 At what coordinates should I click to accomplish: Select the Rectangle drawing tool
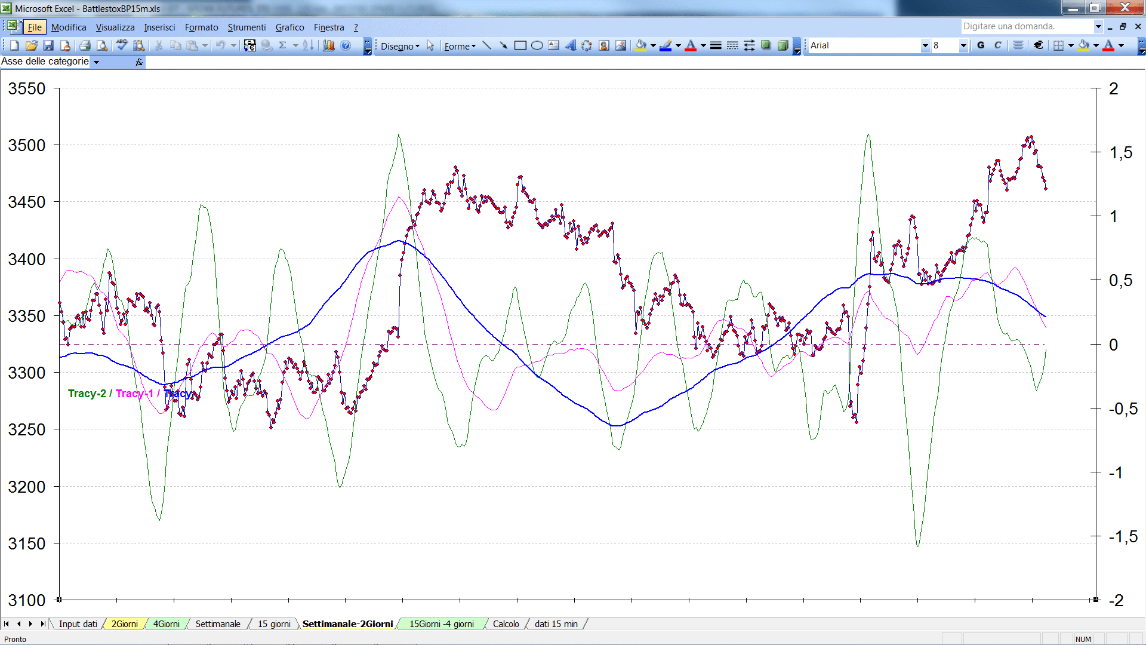click(x=520, y=45)
